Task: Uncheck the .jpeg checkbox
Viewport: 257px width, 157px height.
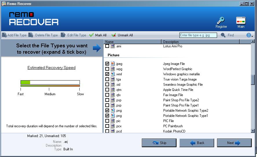Action: 107,63
